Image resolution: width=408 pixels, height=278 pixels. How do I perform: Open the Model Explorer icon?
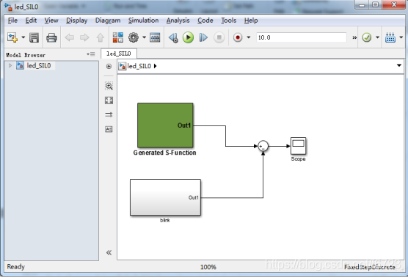(x=155, y=37)
